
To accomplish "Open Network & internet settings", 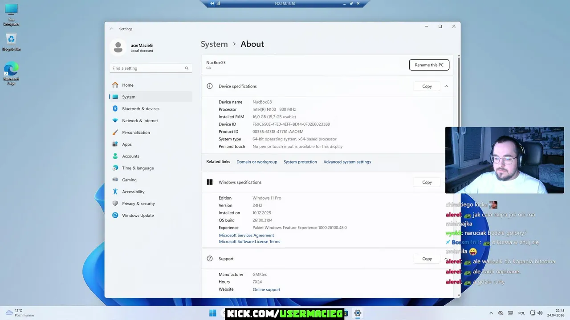I will pos(140,120).
